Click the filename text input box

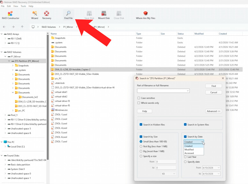click(163, 91)
